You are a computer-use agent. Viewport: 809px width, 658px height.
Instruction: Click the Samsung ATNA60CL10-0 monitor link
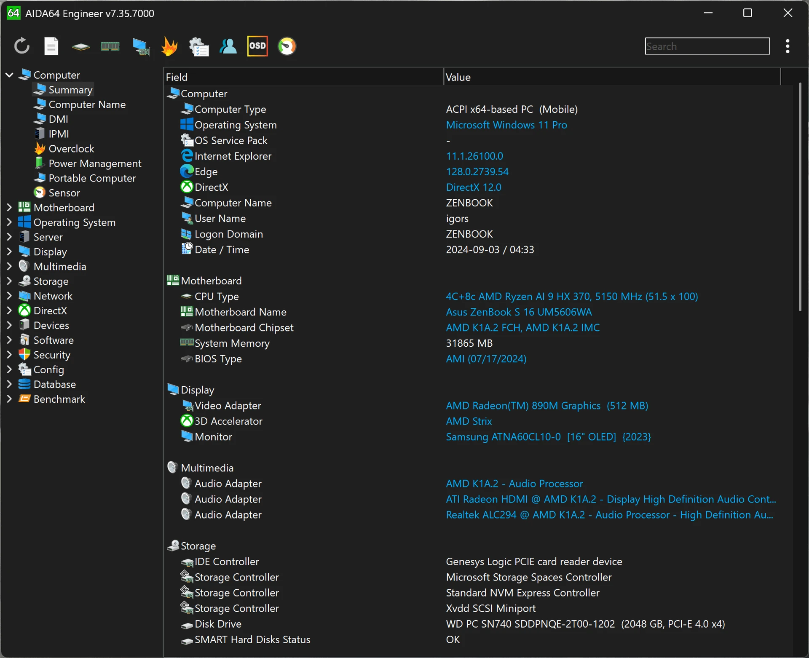coord(548,437)
